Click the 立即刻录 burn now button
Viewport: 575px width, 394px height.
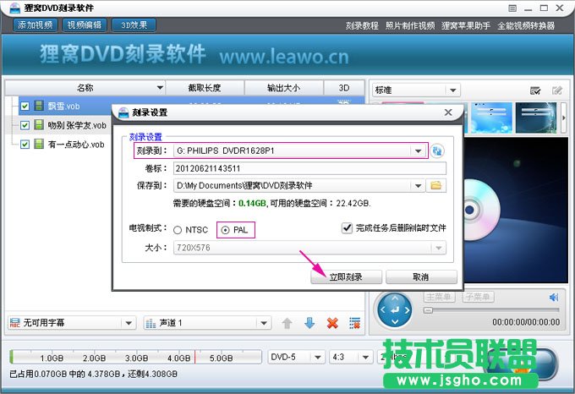pyautogui.click(x=345, y=277)
